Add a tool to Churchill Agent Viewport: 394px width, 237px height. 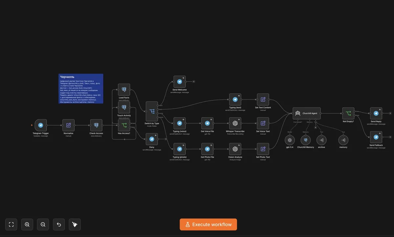click(x=316, y=128)
